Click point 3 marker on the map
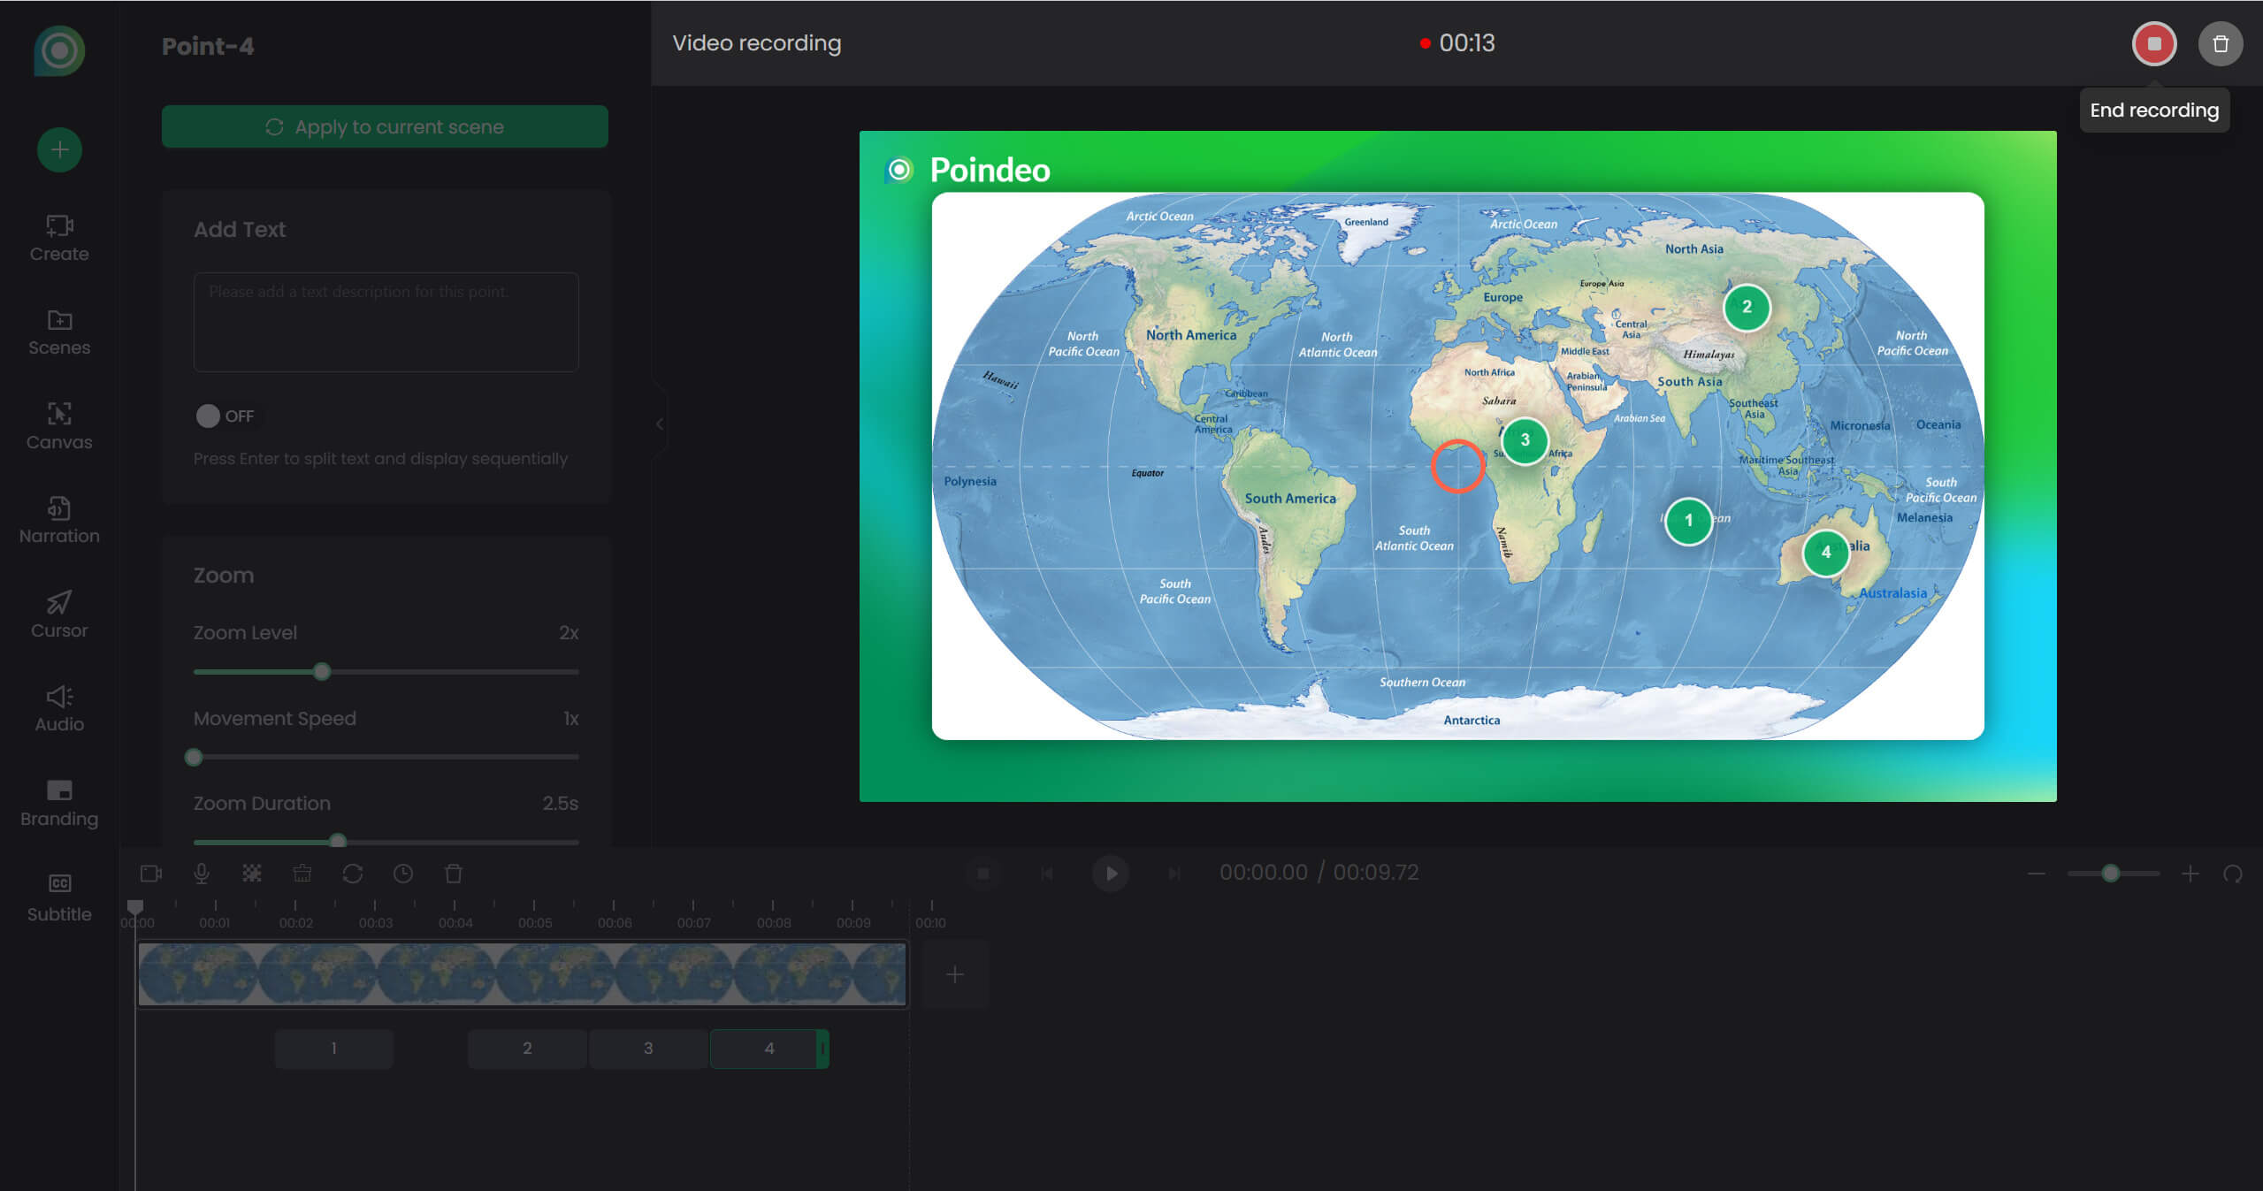Screen dimensions: 2263x1191 (x=1524, y=440)
